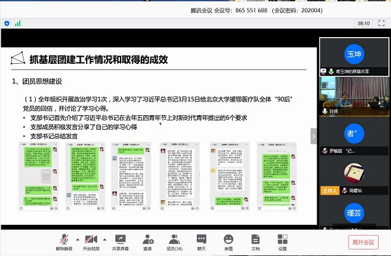Select the 瑾芸 avatar participant tile
Image resolution: width=391 pixels, height=256 pixels.
tap(354, 213)
